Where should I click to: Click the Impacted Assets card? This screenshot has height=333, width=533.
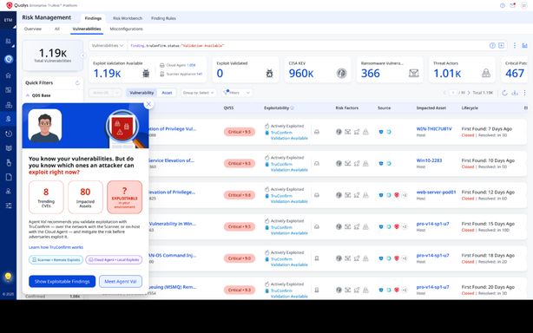click(85, 197)
